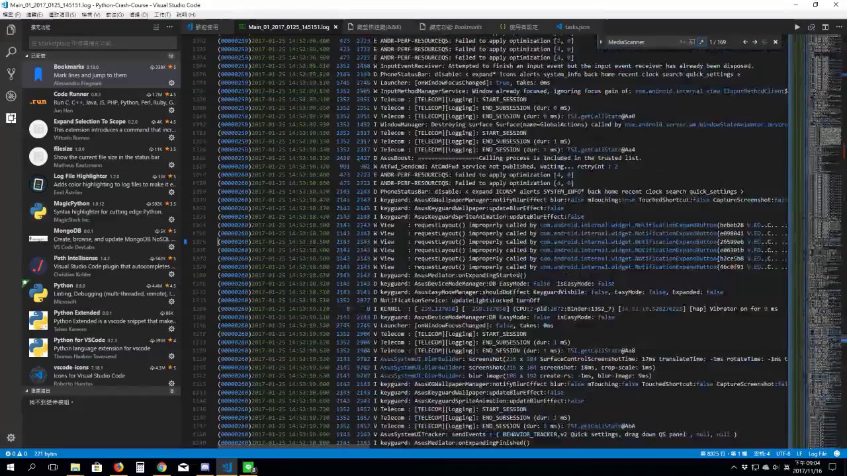Expand the replace field in find widget
Screen dimensions: 847x476
(x=602, y=42)
